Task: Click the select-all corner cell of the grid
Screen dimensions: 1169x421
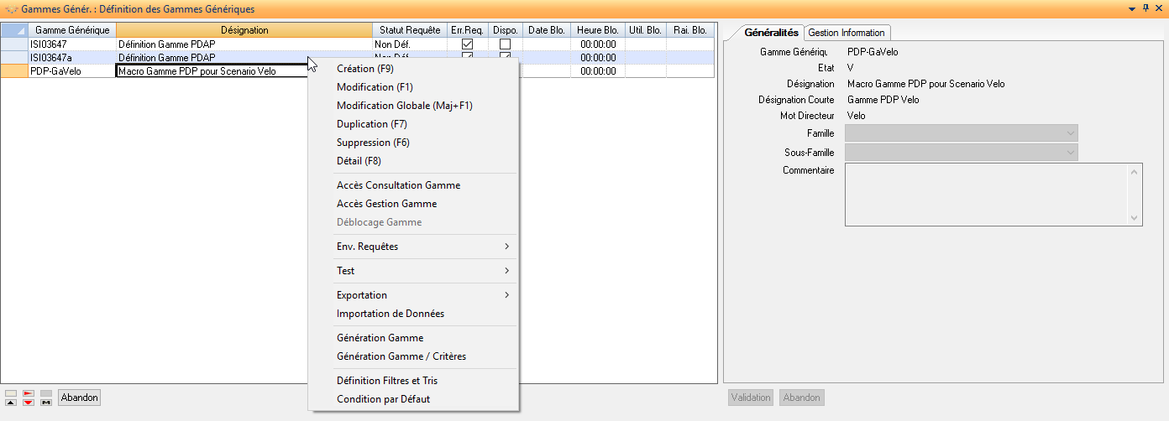Action: (x=13, y=30)
